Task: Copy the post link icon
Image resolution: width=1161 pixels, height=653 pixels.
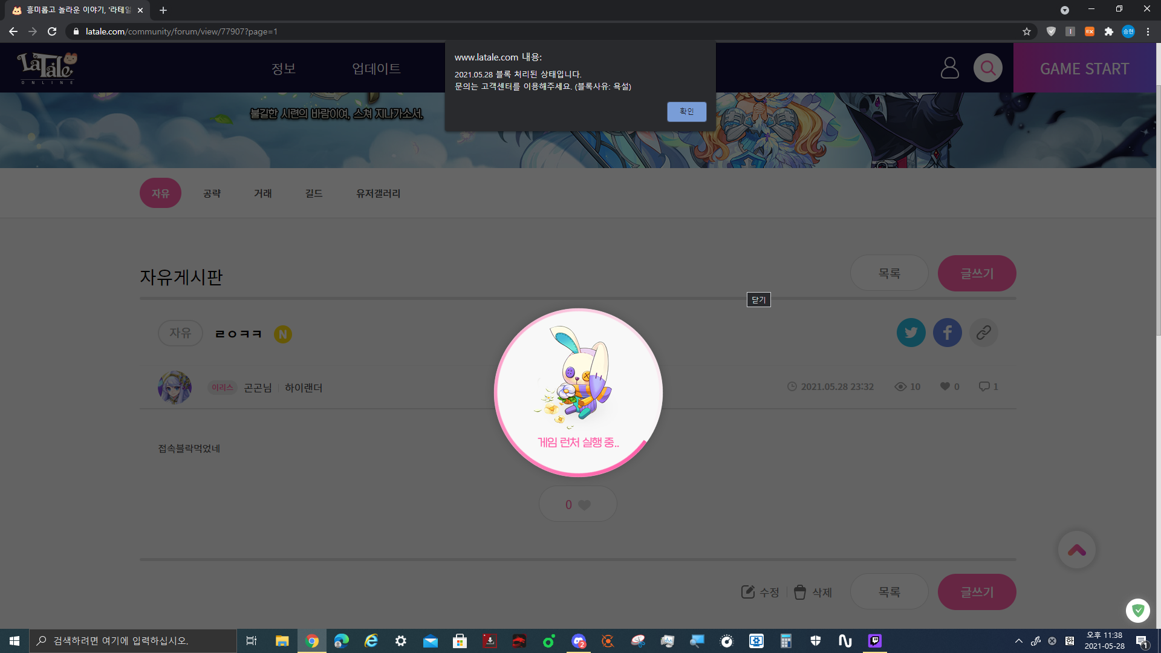Action: click(x=983, y=333)
